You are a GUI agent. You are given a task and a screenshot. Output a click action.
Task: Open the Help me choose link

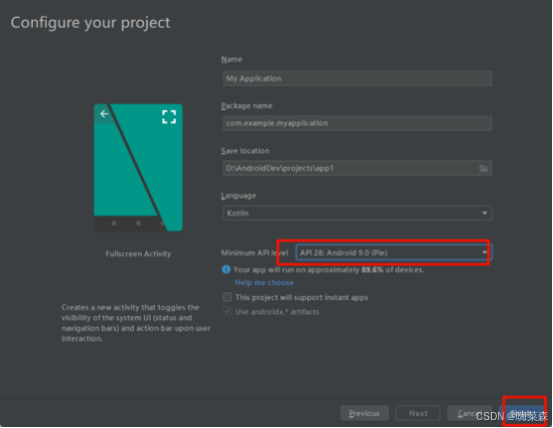tap(265, 283)
